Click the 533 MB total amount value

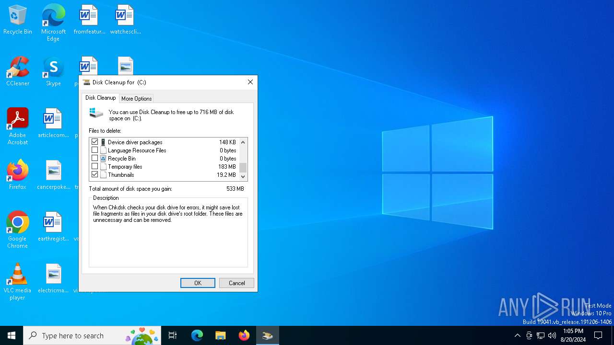coord(235,189)
